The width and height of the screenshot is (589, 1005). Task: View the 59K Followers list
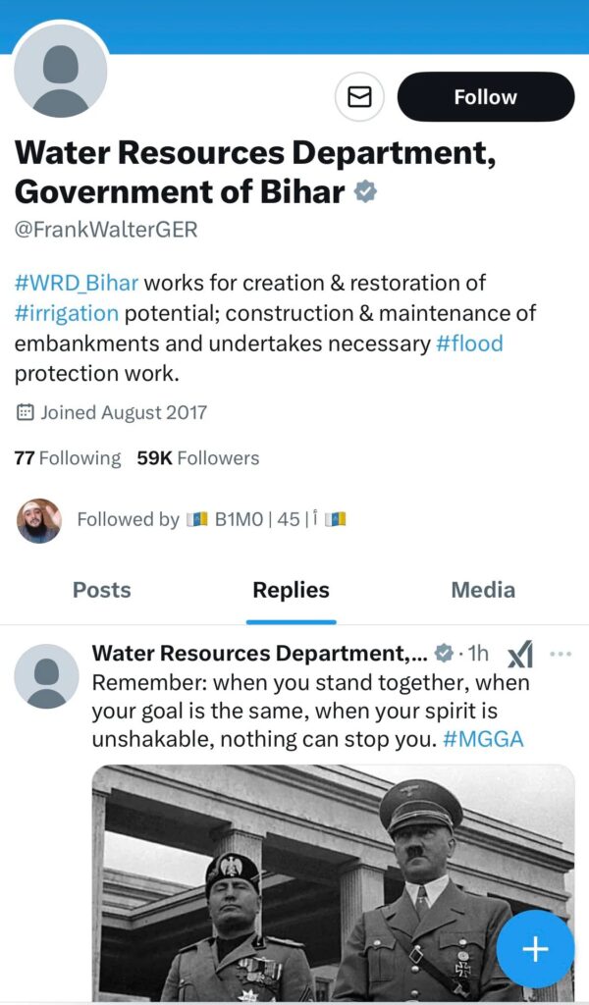click(198, 458)
